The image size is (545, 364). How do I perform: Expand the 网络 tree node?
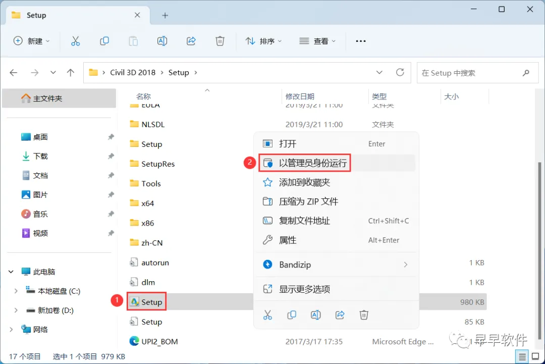click(x=11, y=329)
